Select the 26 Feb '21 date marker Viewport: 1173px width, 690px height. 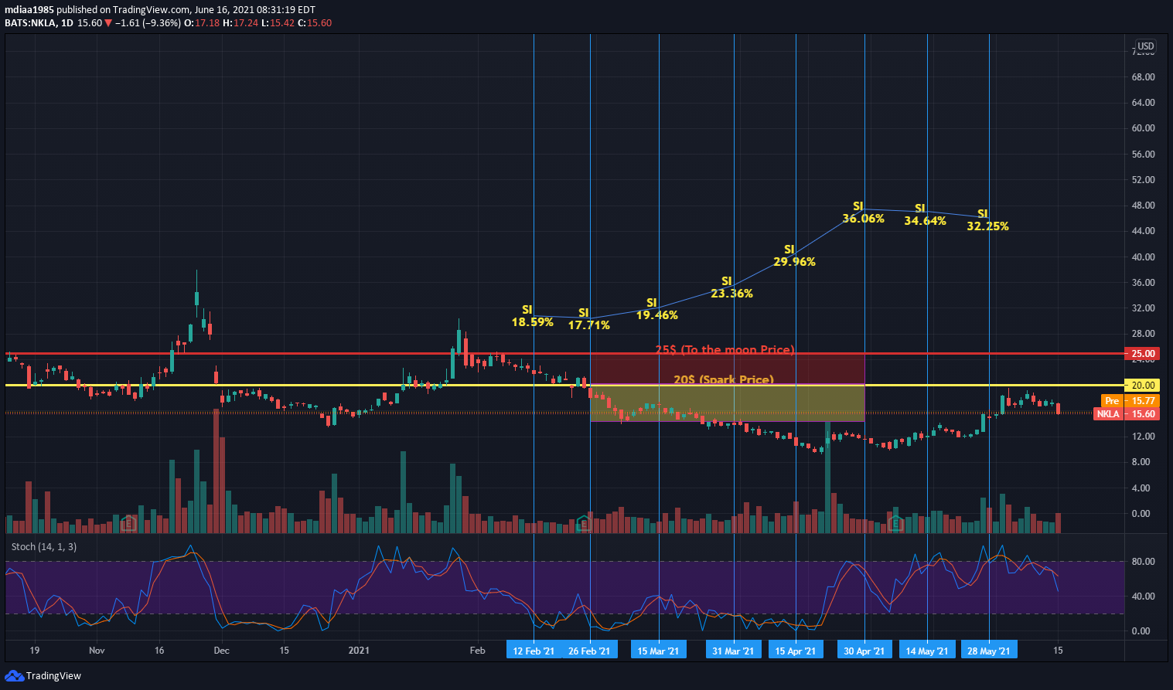point(589,651)
